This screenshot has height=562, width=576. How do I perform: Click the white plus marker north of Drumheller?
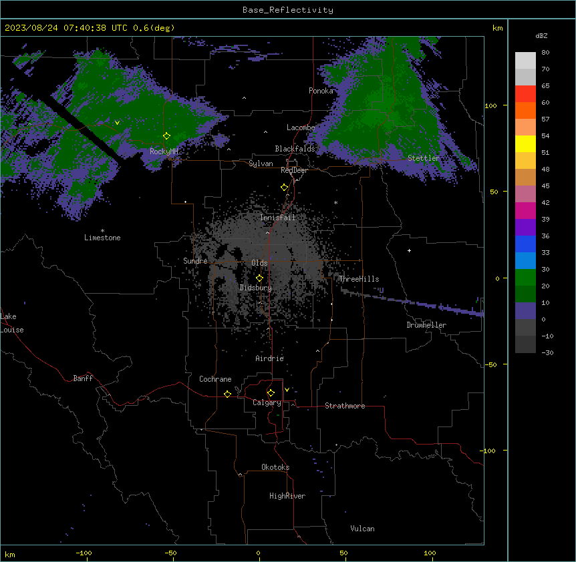coord(409,250)
